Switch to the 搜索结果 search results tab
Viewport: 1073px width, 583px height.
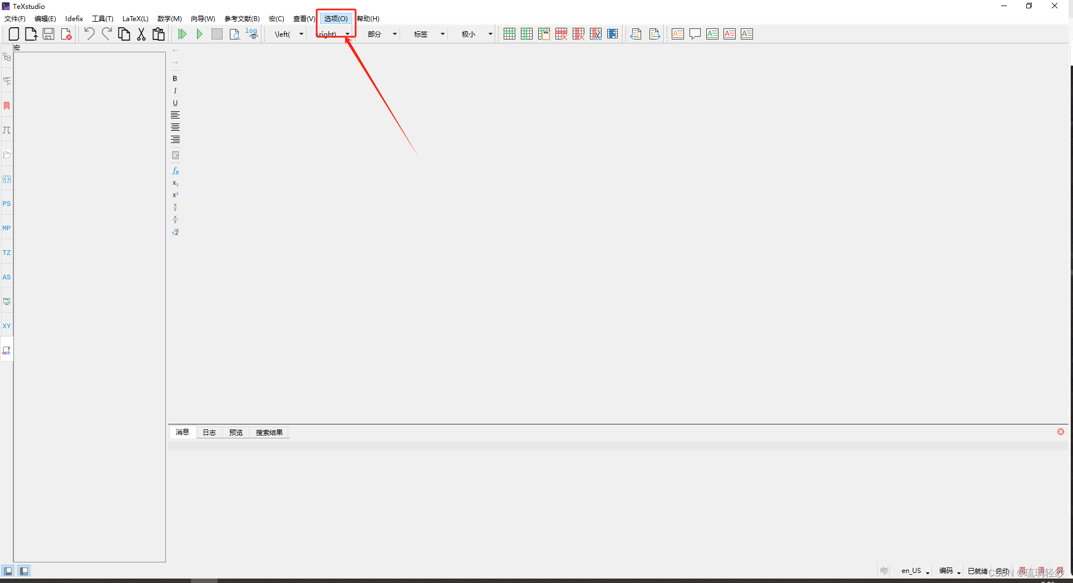(x=269, y=432)
